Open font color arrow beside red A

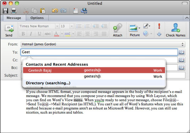[62, 34]
